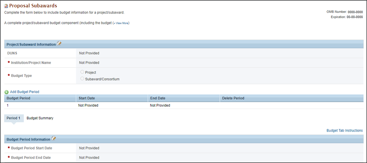
Task: Edit Budget Period Information via pencil icon
Action: pos(53,139)
